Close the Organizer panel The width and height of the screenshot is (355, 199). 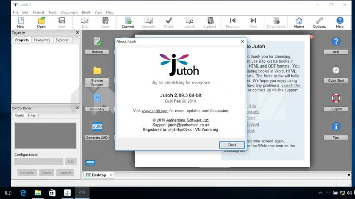[x=77, y=32]
